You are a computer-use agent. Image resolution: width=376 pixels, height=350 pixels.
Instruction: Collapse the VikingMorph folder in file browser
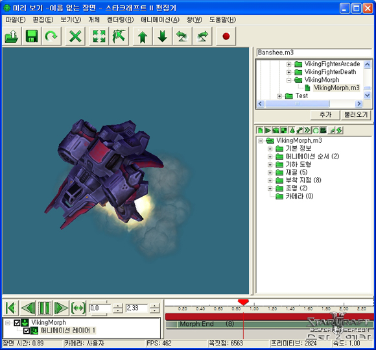pyautogui.click(x=289, y=80)
